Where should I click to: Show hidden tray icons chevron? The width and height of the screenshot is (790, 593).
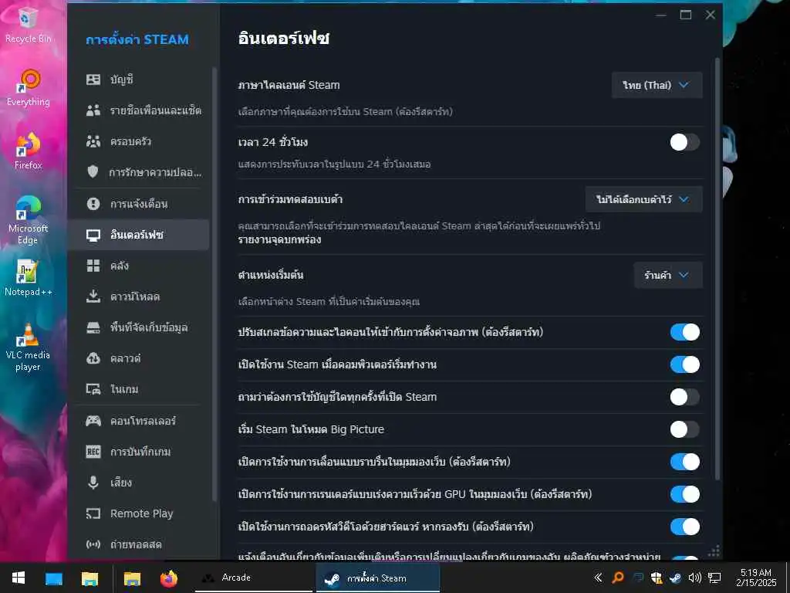(x=598, y=578)
